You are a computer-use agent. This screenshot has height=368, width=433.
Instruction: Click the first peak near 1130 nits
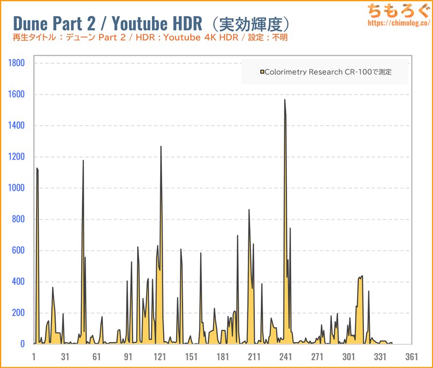37,168
